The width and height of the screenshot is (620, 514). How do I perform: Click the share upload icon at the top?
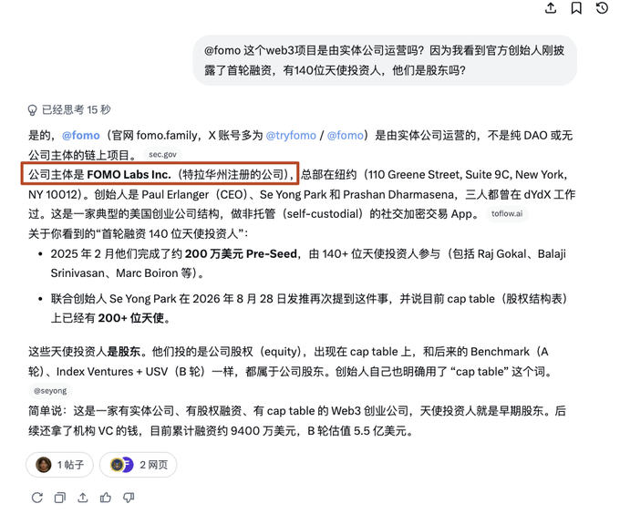tap(551, 7)
